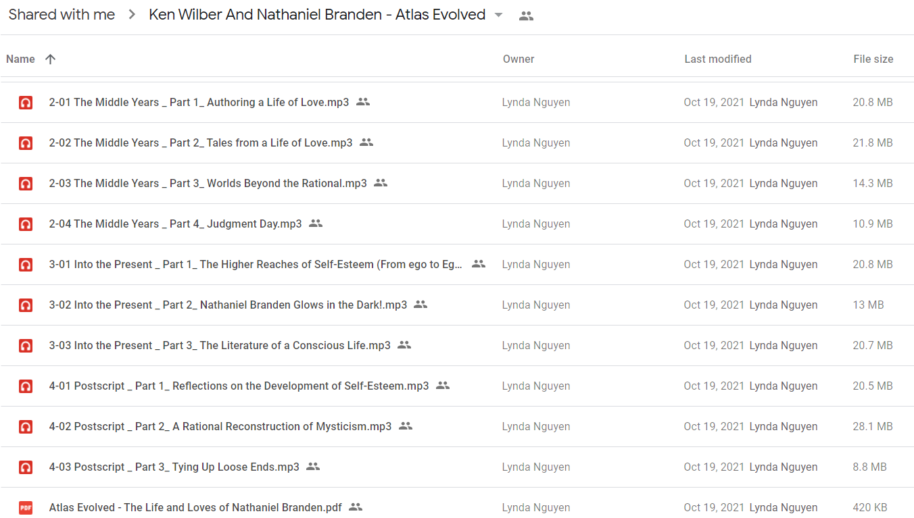The height and width of the screenshot is (518, 914).
Task: Click shared icon next to 4-03 Tying Up Loose Ends
Action: click(313, 467)
